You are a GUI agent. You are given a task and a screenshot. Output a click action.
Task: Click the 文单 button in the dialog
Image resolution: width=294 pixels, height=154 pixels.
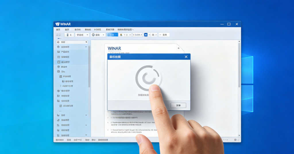tap(178, 105)
